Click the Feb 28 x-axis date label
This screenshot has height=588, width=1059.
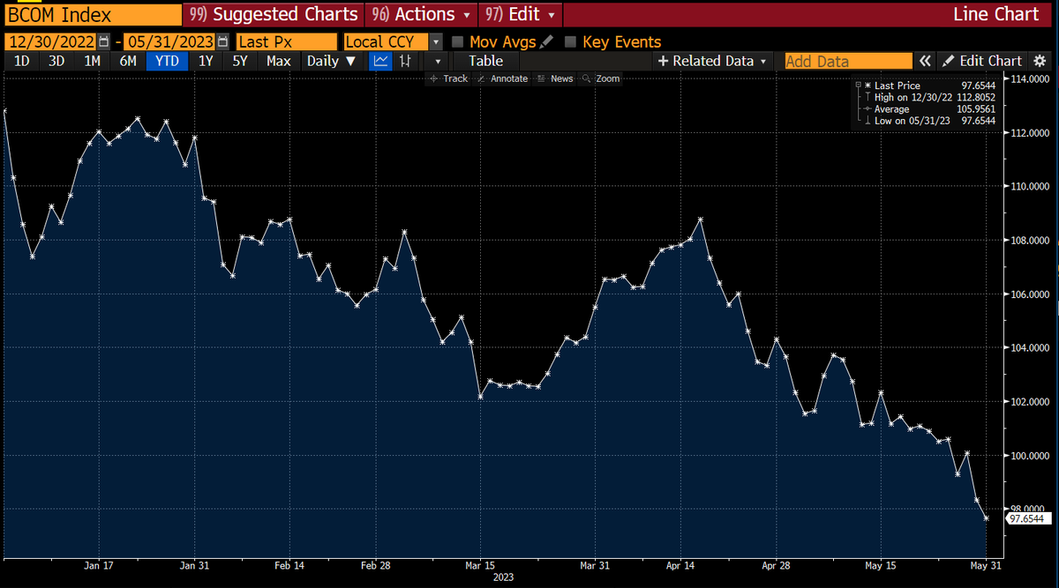tap(375, 565)
